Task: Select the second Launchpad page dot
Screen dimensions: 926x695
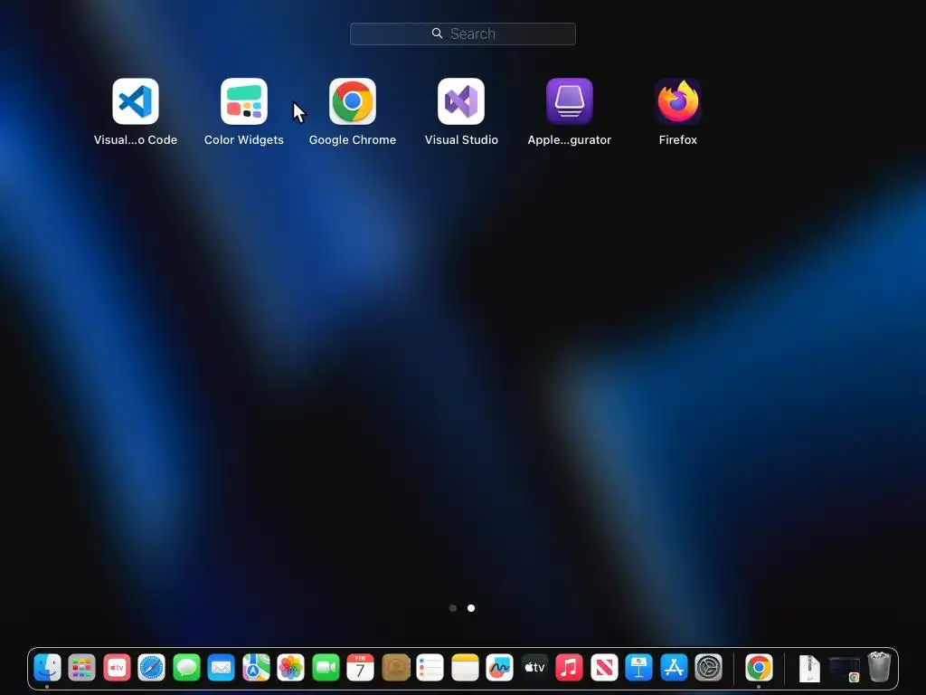Action: tap(471, 608)
